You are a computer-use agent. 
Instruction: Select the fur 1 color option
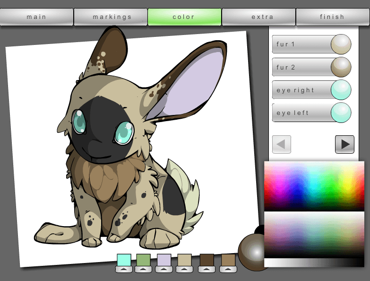pyautogui.click(x=311, y=44)
